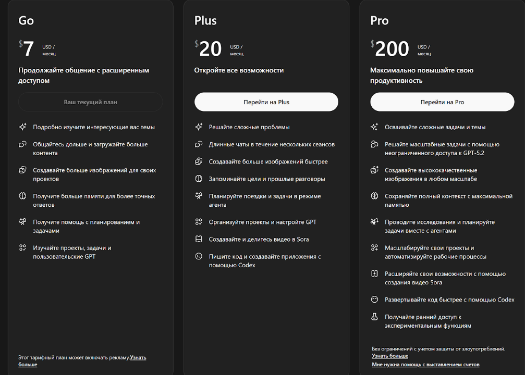Click the chat bubbles icon in Go plan
525x375 pixels.
[x=22, y=144]
